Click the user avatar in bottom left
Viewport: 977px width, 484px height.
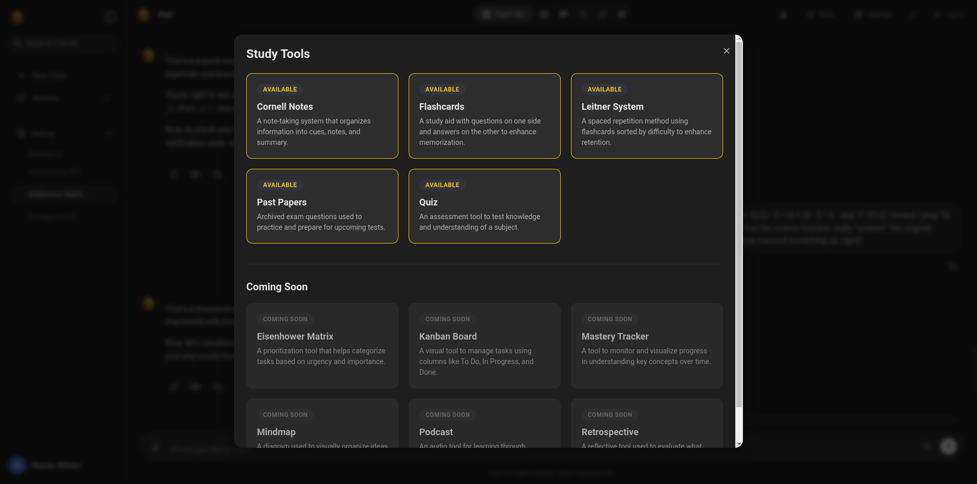[x=17, y=465]
